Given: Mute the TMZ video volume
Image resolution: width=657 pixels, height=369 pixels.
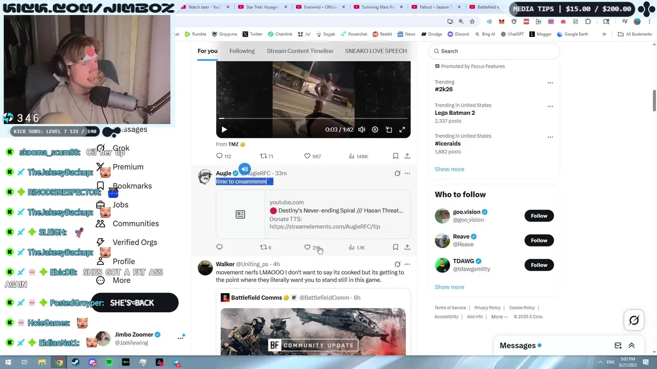Looking at the screenshot, I should point(361,130).
